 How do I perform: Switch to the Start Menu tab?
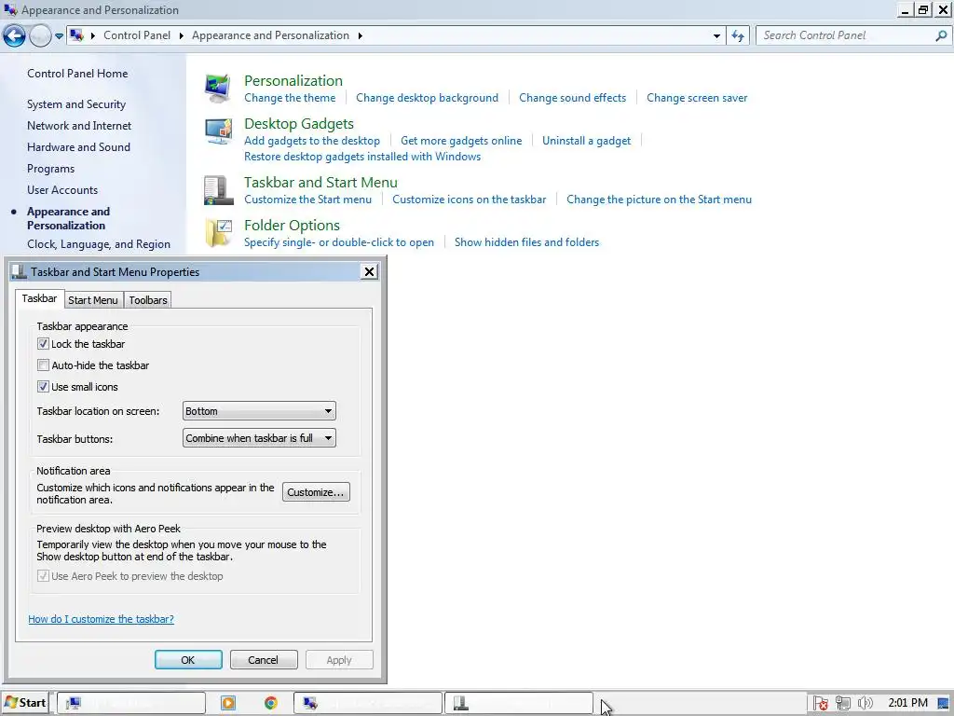pyautogui.click(x=93, y=300)
